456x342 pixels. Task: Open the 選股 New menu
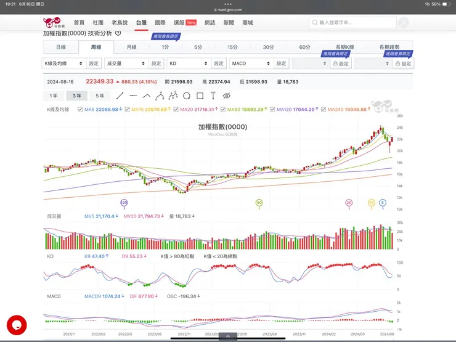tap(185, 23)
